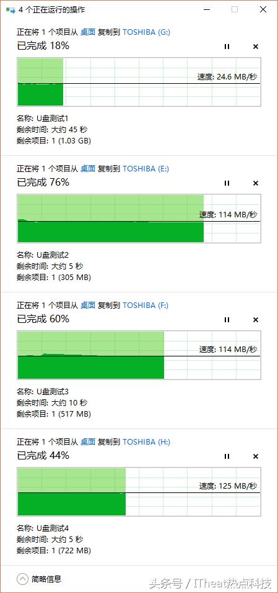
Task: Open the TOSHIBA (G:) destination link
Action: click(146, 32)
